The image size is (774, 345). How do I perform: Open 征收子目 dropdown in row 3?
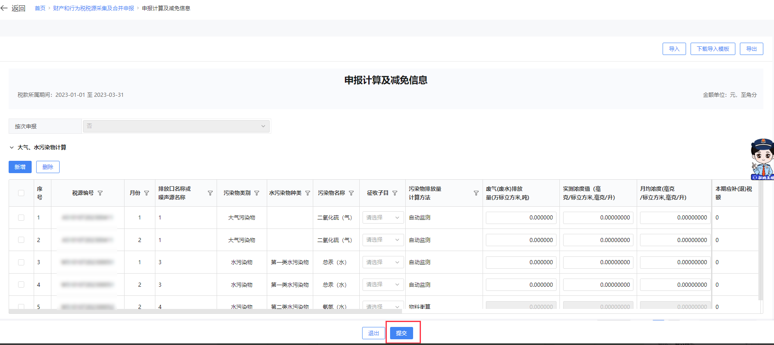(382, 263)
